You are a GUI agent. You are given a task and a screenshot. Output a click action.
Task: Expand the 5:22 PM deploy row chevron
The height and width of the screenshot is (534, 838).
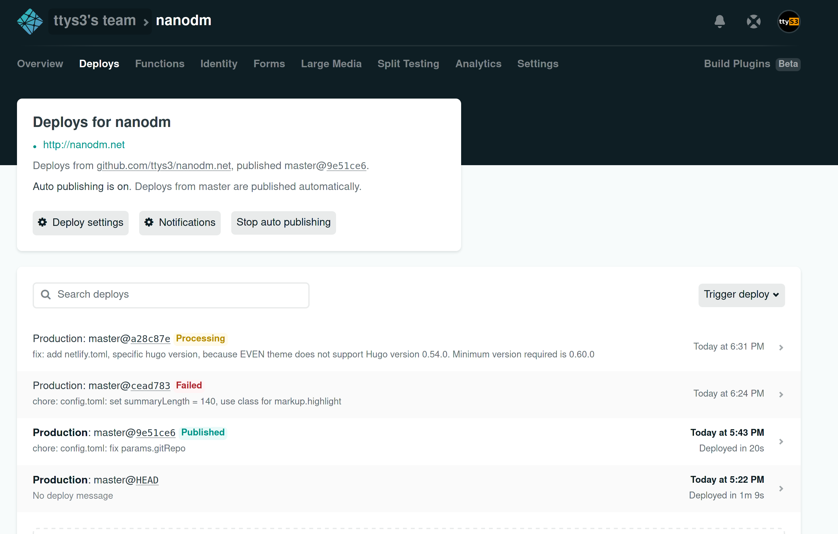click(781, 489)
